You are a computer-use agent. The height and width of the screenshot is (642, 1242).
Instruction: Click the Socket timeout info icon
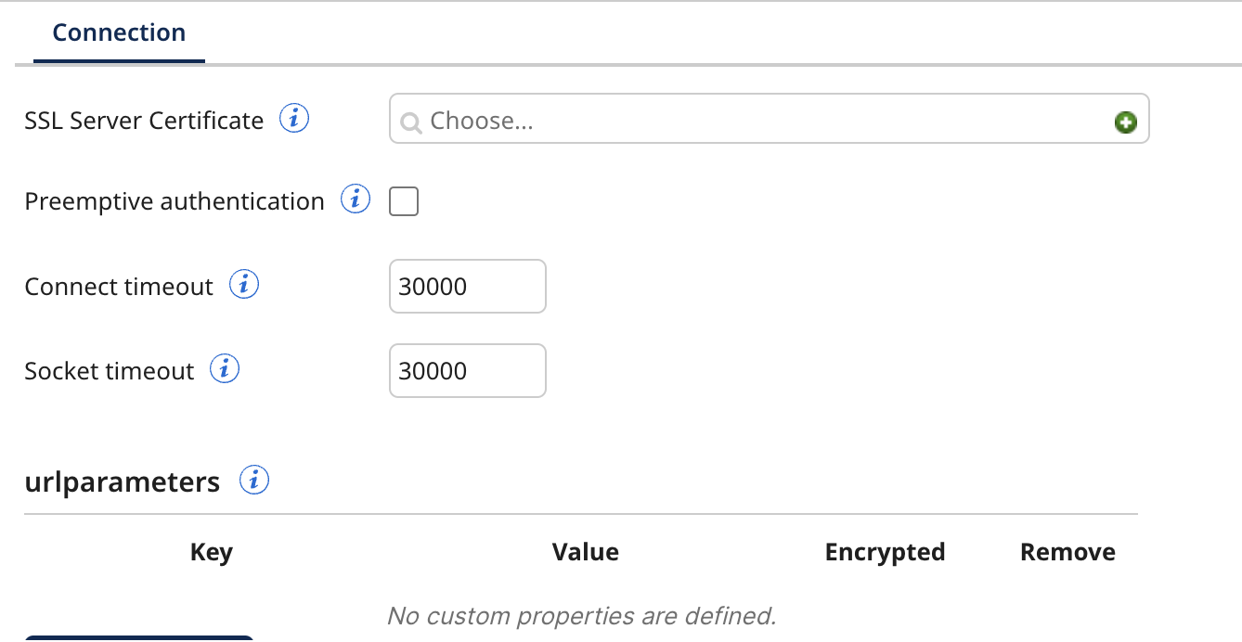(225, 369)
